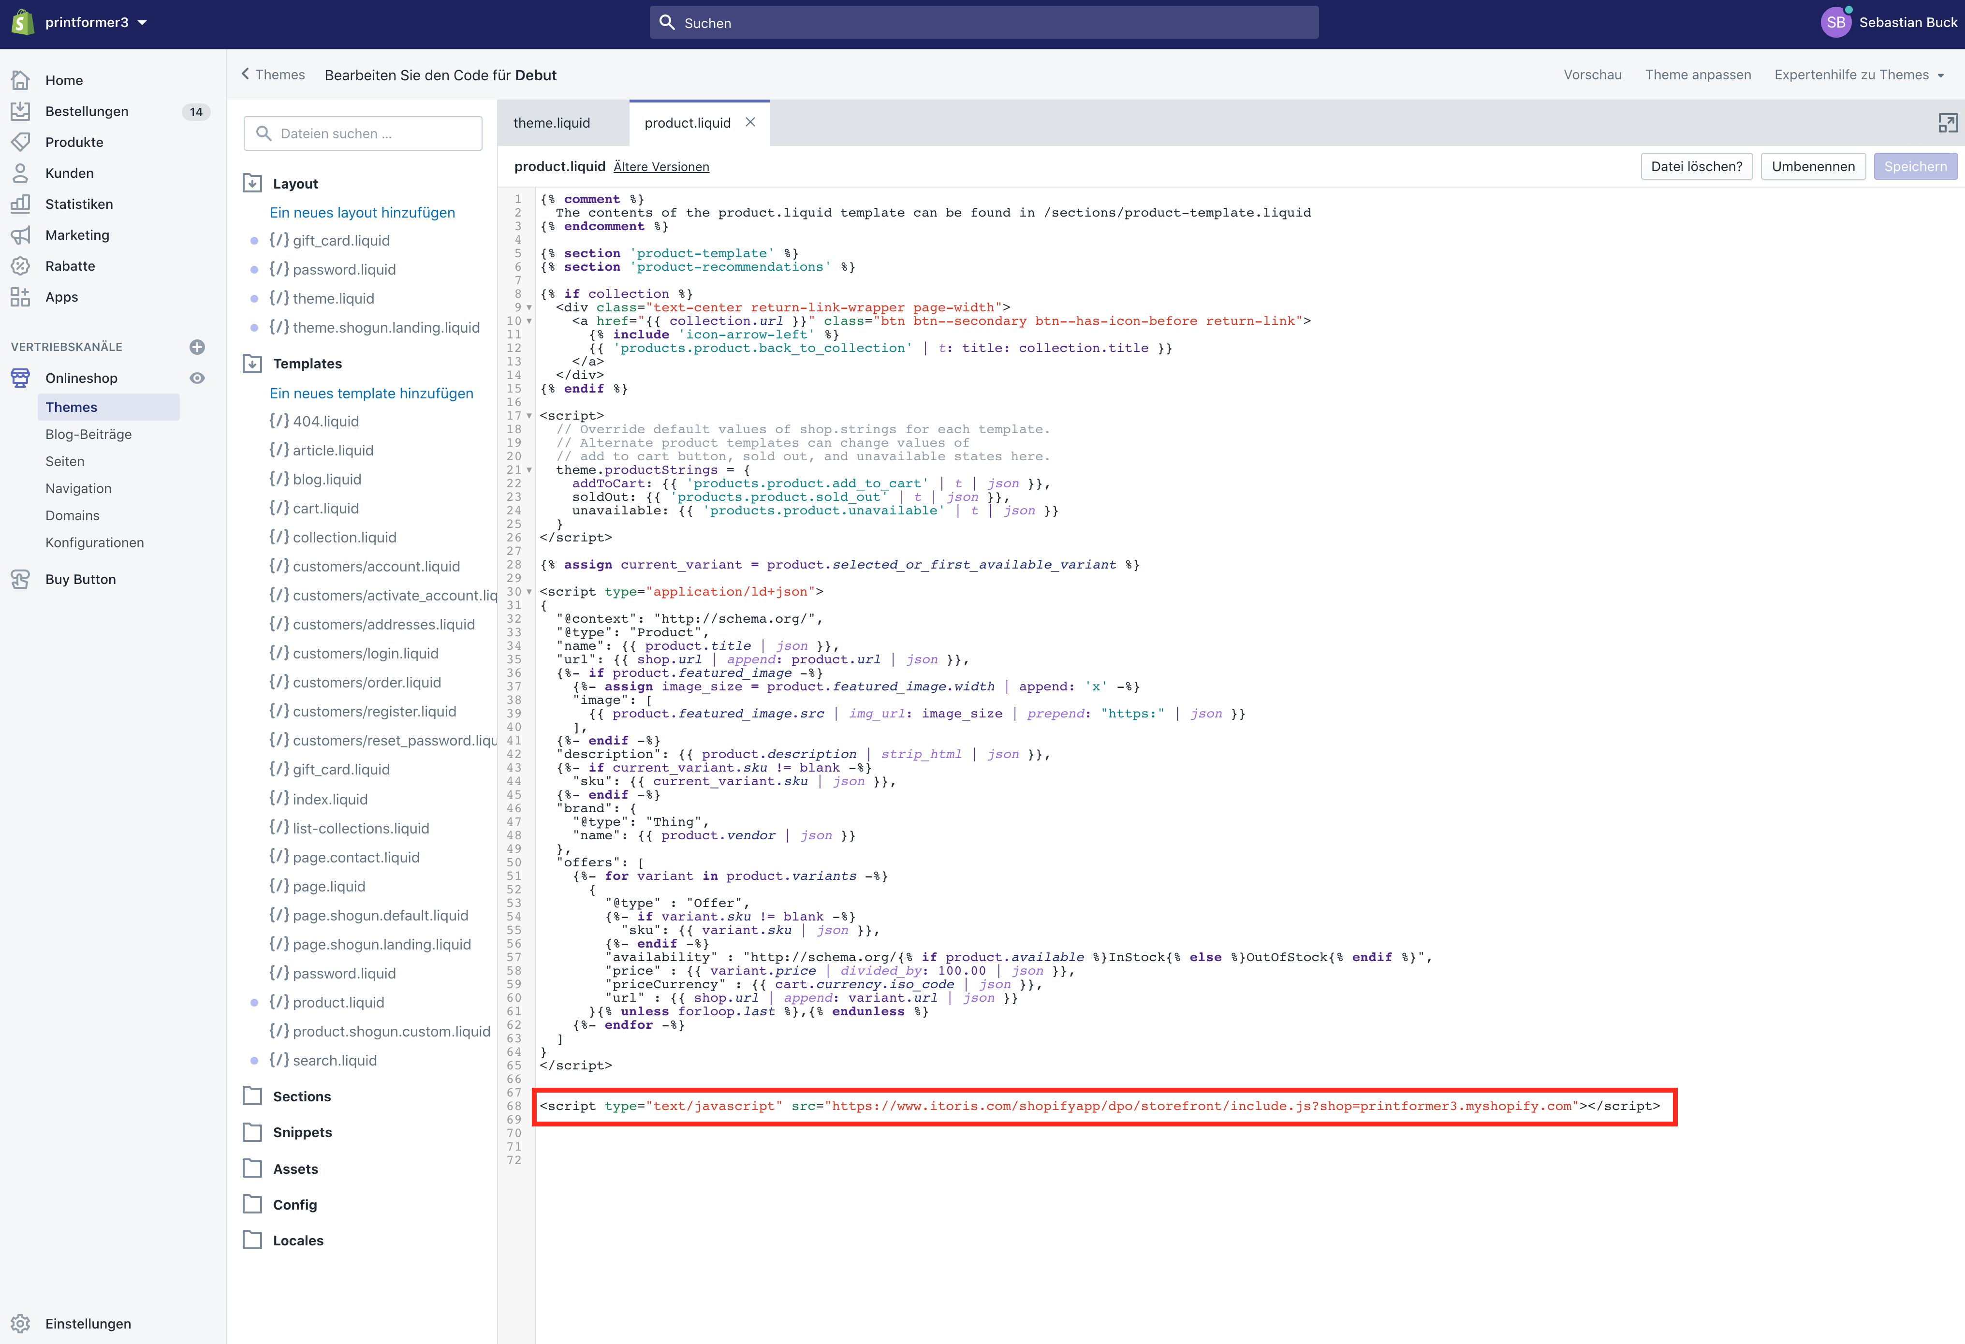Click the Marketing megaphone icon
The width and height of the screenshot is (1965, 1344).
20,235
